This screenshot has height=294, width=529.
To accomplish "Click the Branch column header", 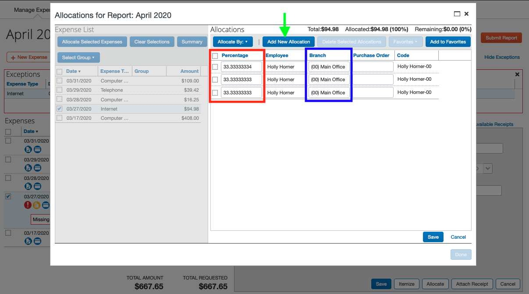I will [318, 55].
